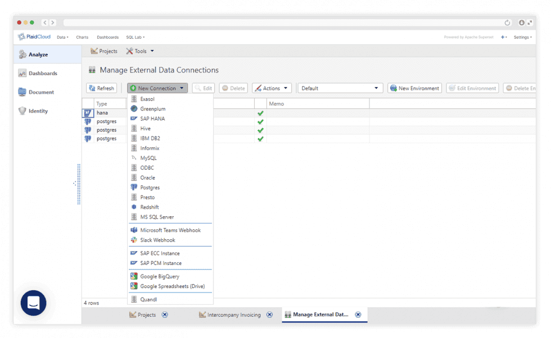Click the Refresh button
551x338 pixels.
click(x=102, y=88)
